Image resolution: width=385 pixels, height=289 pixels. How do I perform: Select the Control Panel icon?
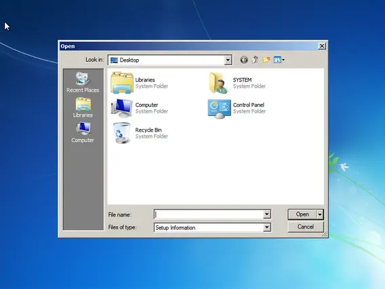[219, 109]
